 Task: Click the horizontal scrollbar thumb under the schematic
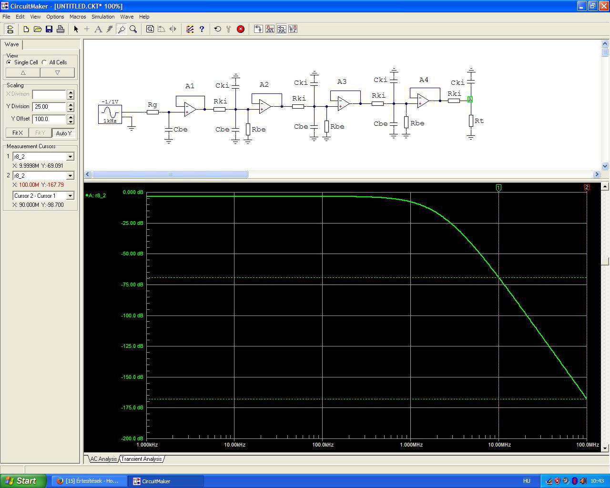170,174
